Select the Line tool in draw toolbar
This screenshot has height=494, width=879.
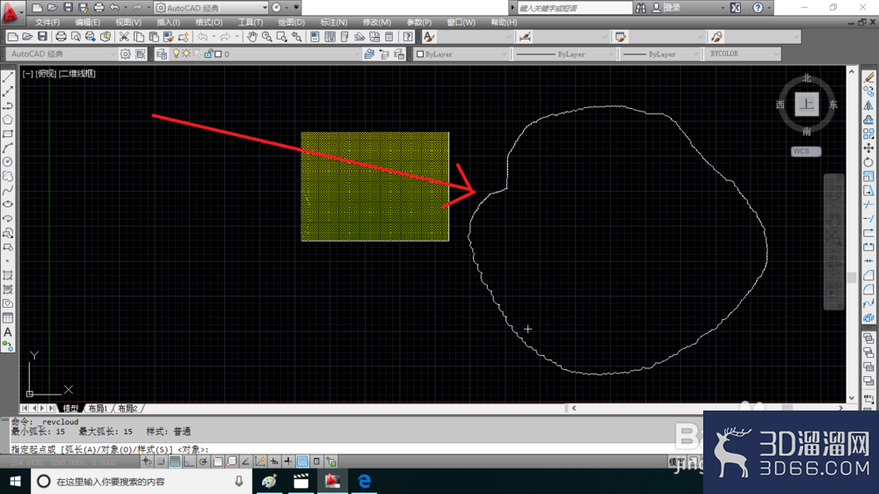coord(8,77)
